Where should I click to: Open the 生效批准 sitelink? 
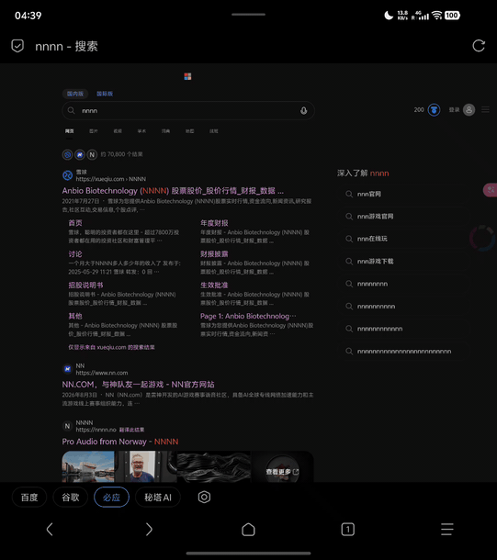(214, 285)
